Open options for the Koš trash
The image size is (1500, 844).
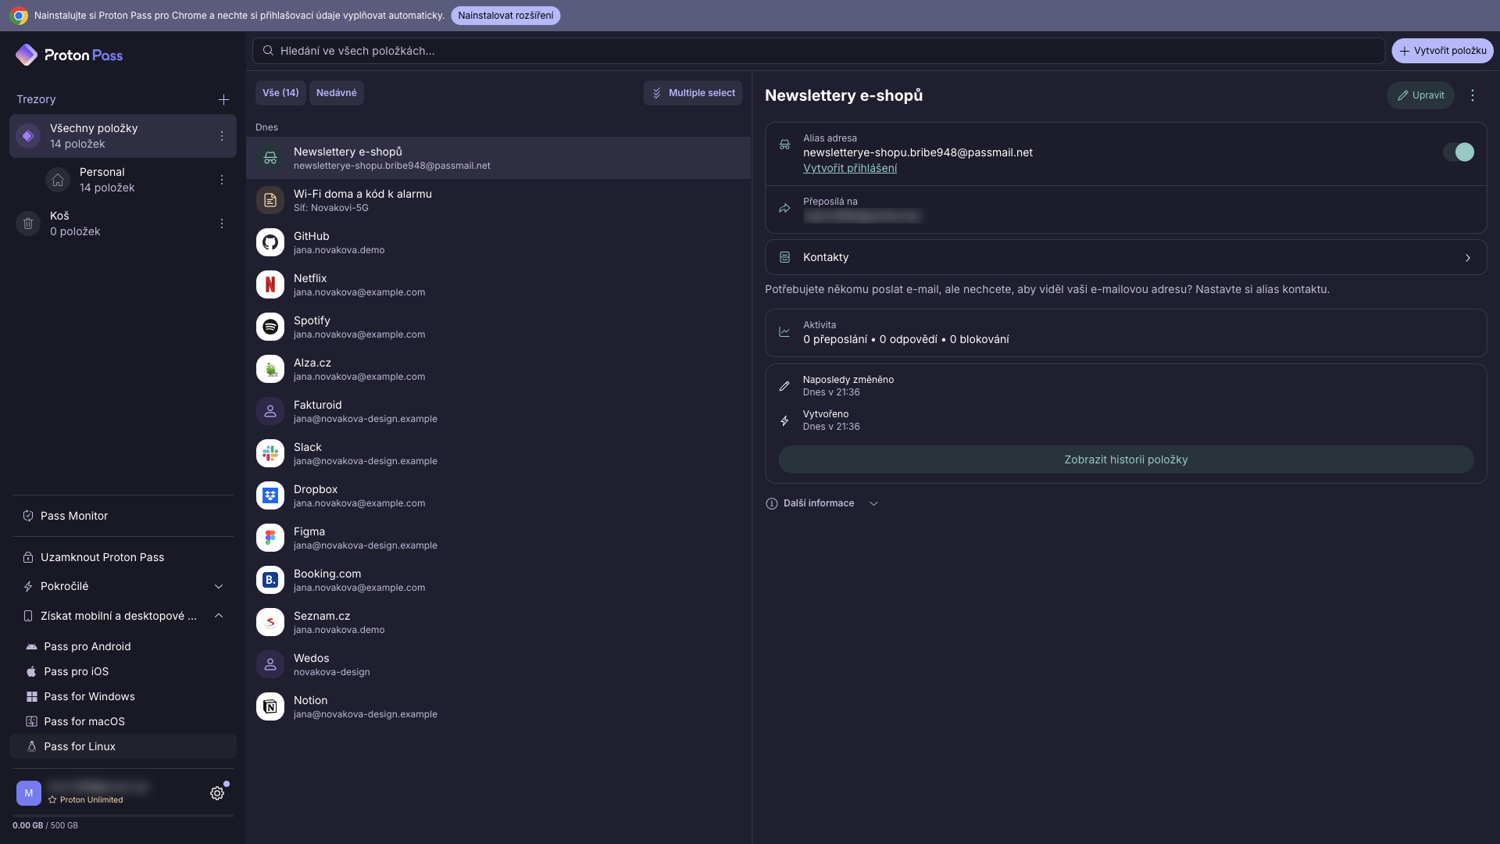pyautogui.click(x=222, y=224)
